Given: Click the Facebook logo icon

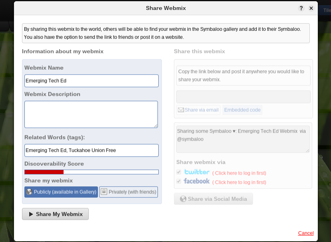Looking at the screenshot, I should pyautogui.click(x=197, y=181).
